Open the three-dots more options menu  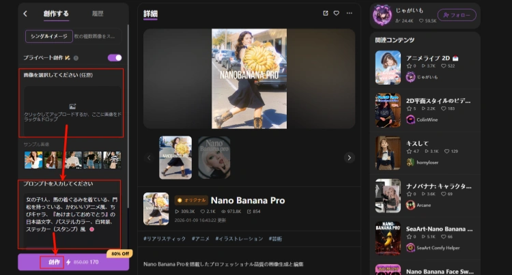click(x=350, y=13)
